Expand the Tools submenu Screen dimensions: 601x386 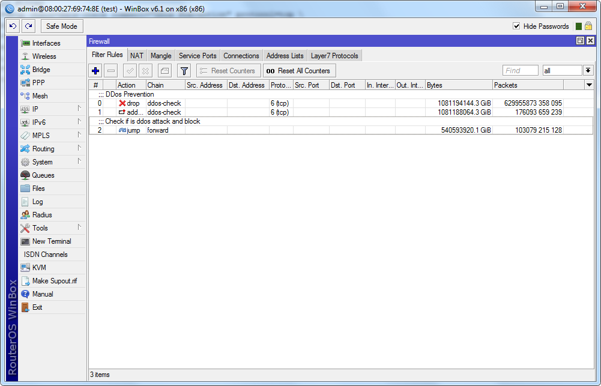pyautogui.click(x=52, y=228)
